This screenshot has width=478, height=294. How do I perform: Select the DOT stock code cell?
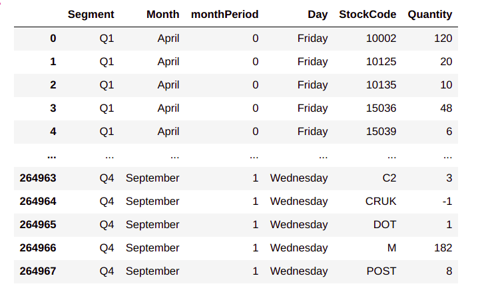385,224
